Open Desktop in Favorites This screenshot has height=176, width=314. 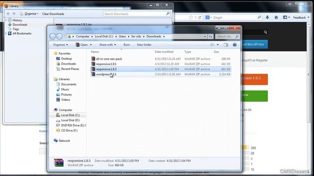(67, 59)
